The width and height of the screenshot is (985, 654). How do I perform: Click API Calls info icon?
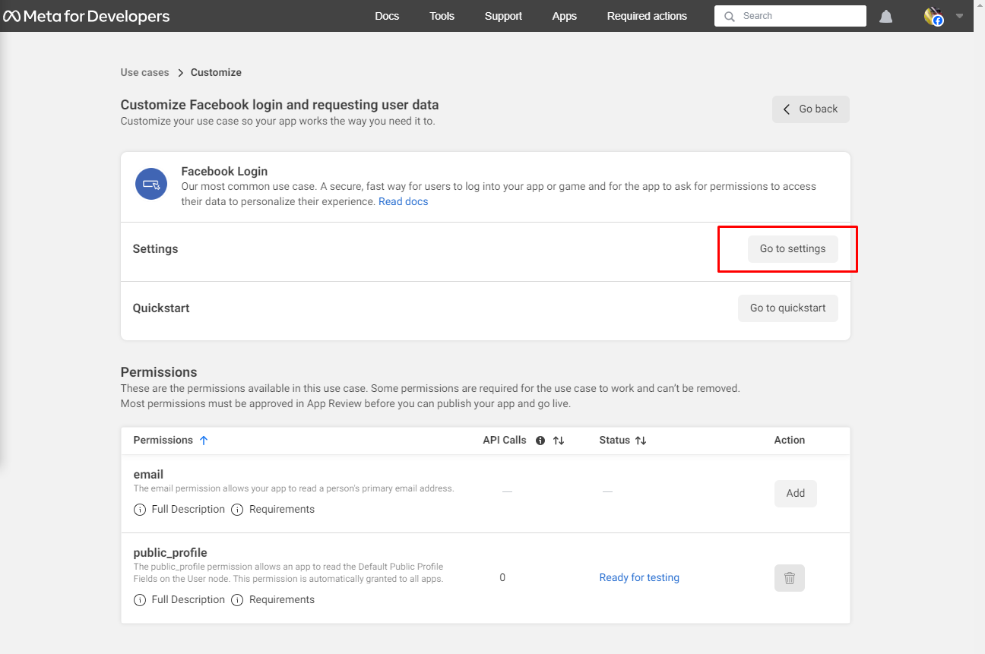[540, 441]
